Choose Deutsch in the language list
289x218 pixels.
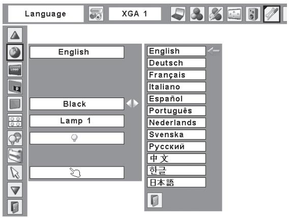(x=177, y=63)
